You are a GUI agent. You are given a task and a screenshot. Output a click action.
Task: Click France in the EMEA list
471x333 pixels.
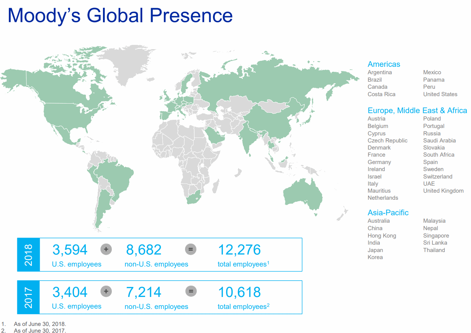(377, 155)
